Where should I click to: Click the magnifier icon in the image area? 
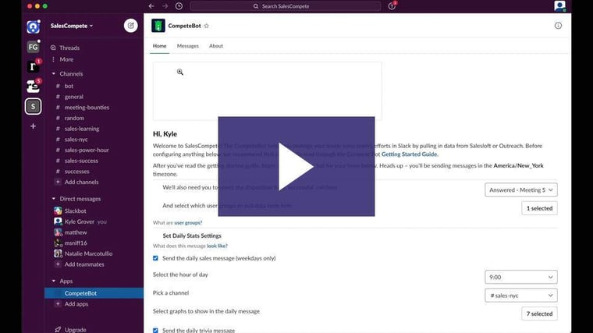pyautogui.click(x=180, y=72)
